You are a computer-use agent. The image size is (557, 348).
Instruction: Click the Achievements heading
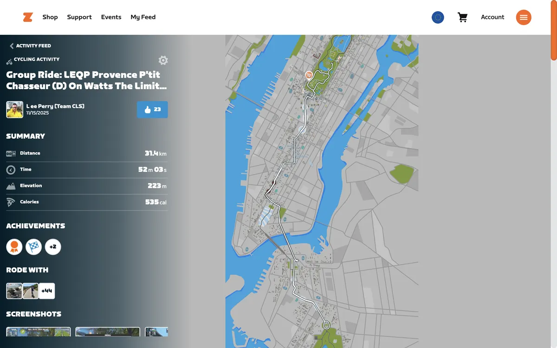click(x=36, y=226)
